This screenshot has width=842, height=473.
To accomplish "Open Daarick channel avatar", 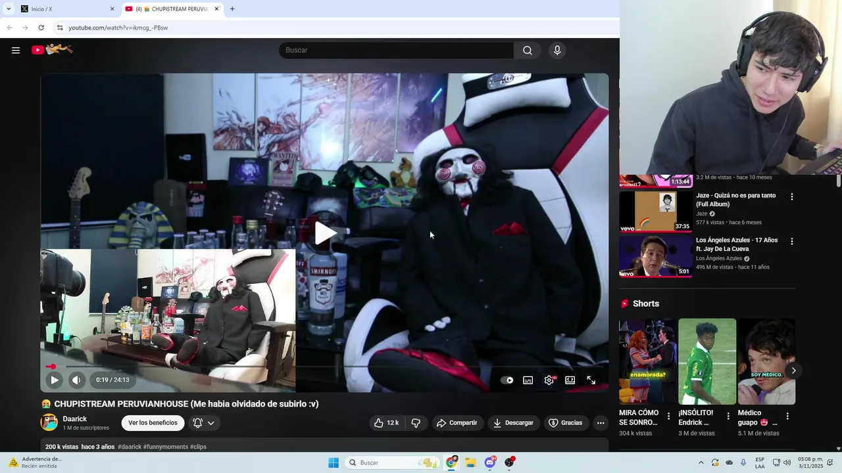I will (49, 422).
